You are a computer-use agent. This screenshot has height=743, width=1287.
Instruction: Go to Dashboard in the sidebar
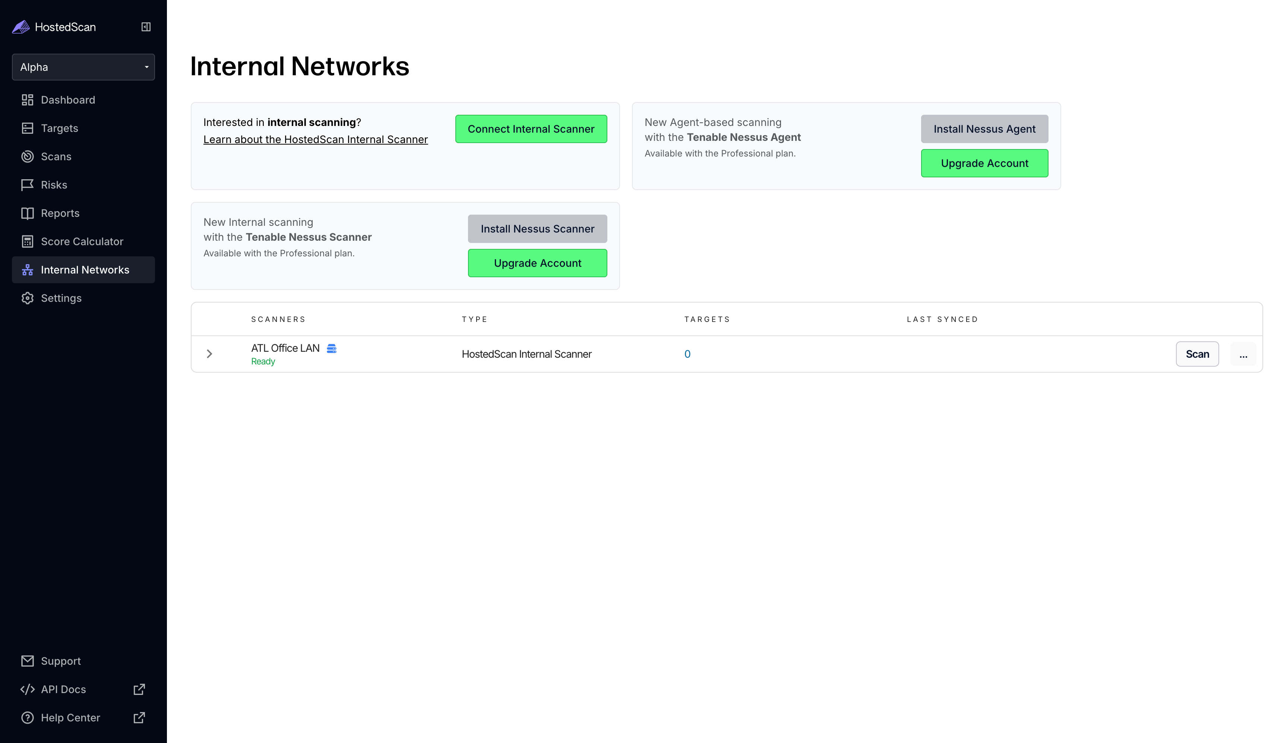[x=83, y=100]
